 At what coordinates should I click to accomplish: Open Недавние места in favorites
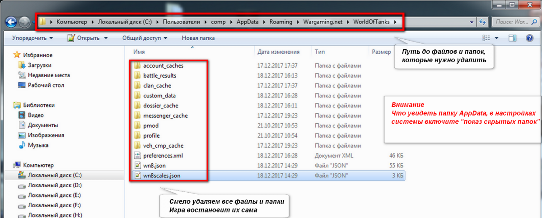pos(49,75)
